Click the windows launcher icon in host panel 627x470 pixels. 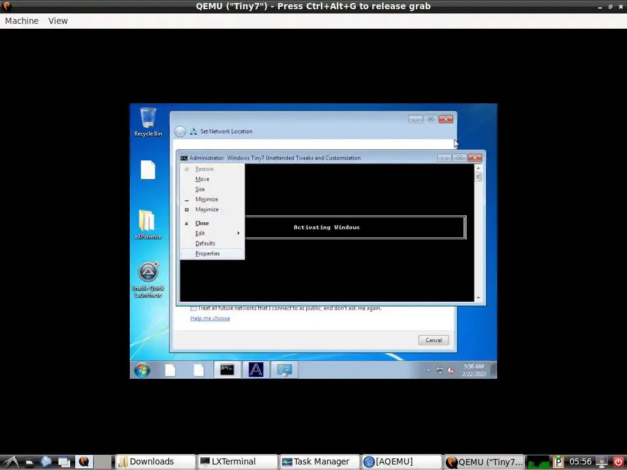(64, 462)
